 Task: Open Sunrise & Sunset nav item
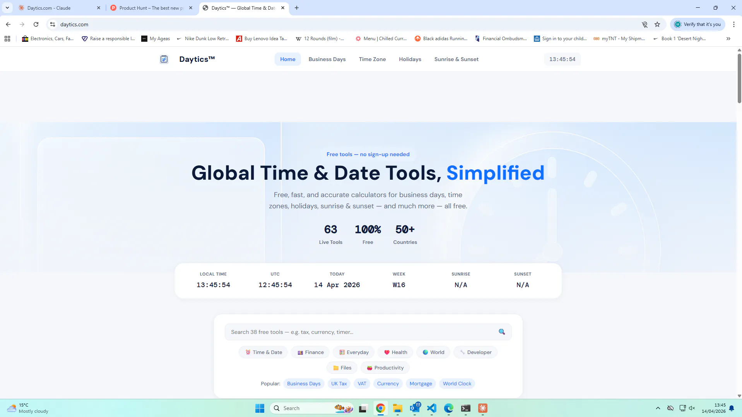pyautogui.click(x=456, y=59)
